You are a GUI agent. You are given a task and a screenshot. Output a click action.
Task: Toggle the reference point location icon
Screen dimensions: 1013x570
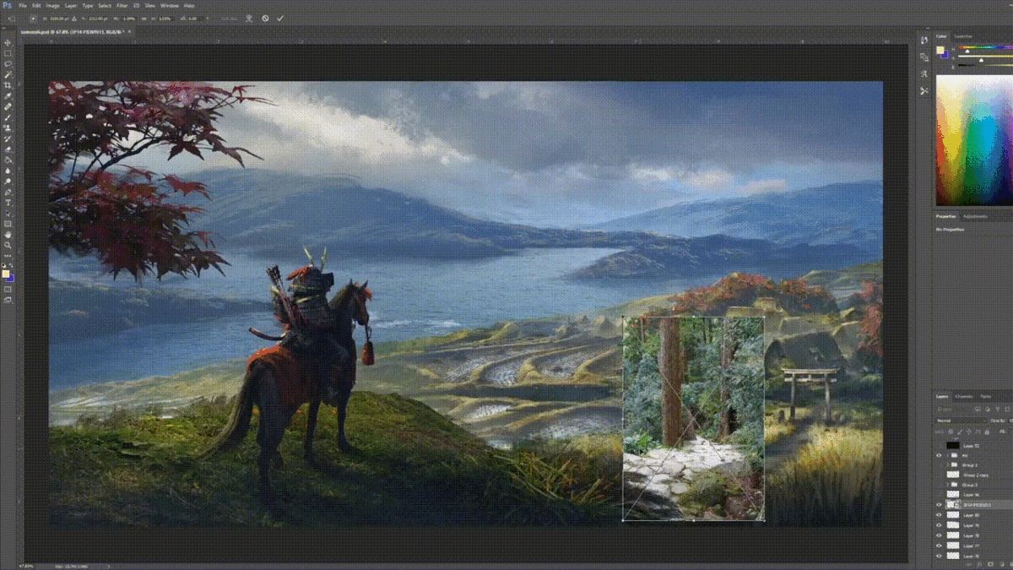pos(33,19)
